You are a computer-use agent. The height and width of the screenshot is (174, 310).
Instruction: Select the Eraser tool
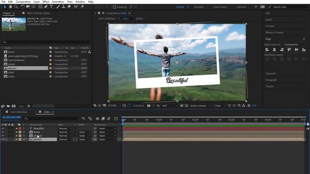click(69, 7)
